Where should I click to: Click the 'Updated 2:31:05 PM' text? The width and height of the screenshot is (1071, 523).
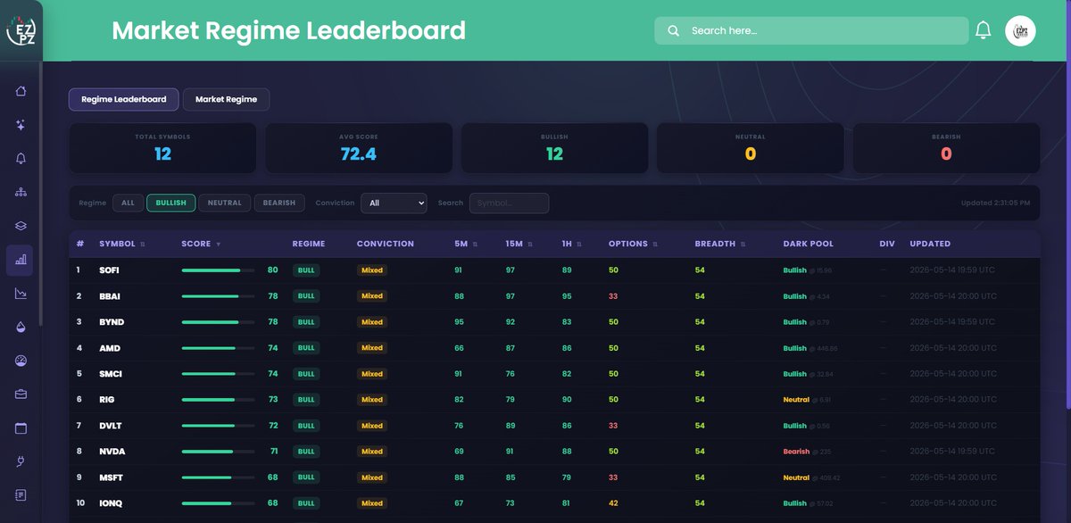pos(996,203)
